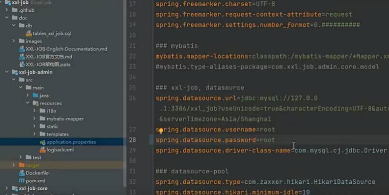Click the Dockerfile file icon
The image size is (389, 195).
[x=22, y=173]
